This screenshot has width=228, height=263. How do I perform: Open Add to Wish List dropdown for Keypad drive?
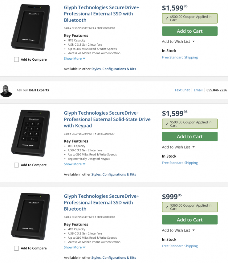tap(178, 147)
